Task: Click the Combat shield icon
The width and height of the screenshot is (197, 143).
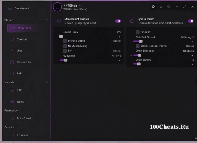Action: pos(12,39)
